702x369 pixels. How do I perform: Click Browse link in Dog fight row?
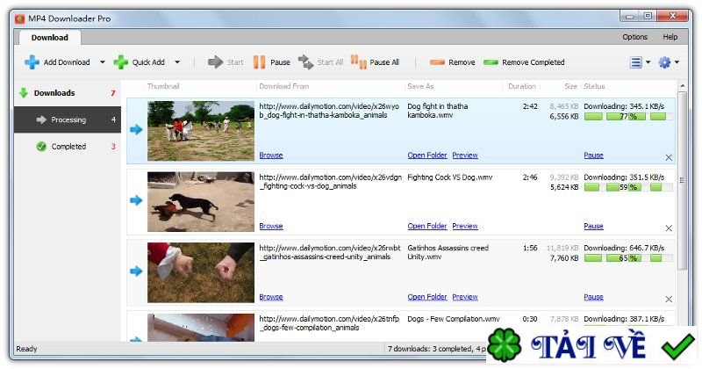coord(271,156)
